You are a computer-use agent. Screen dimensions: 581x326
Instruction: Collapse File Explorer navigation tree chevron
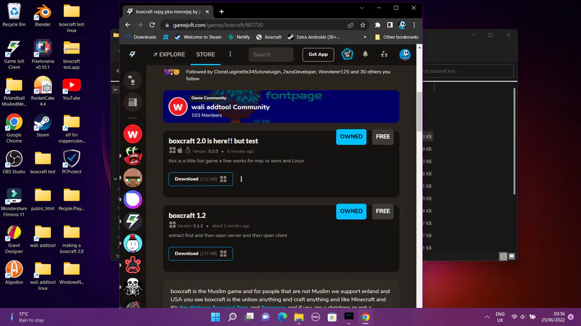(116, 90)
